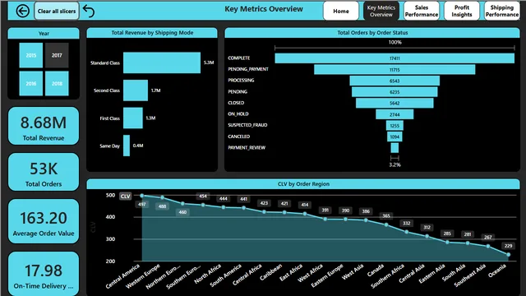Click the COMPLETE funnel bar 17411
Screen dimensions: 526x296
(x=394, y=58)
